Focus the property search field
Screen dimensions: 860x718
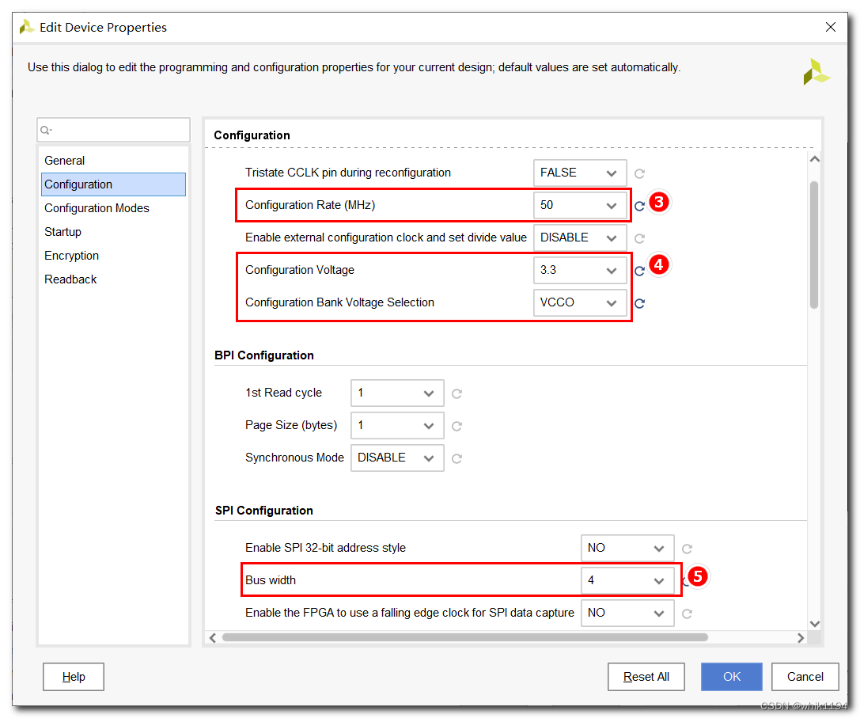pos(114,130)
